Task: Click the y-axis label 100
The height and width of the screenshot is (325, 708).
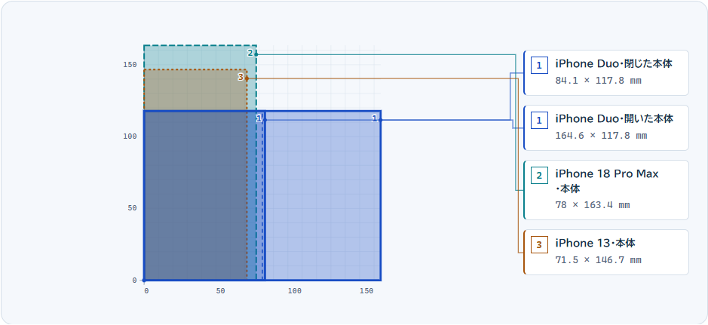Action: (130, 136)
